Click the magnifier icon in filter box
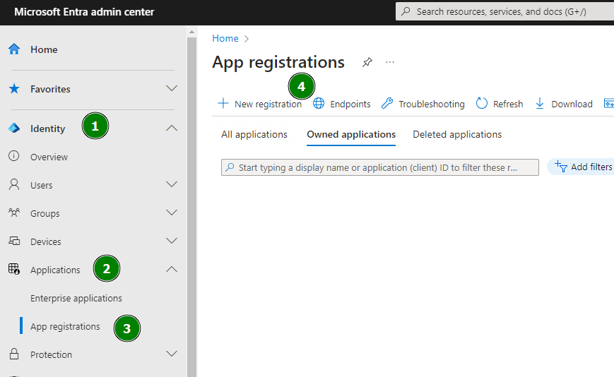This screenshot has height=377, width=614. pyautogui.click(x=230, y=167)
